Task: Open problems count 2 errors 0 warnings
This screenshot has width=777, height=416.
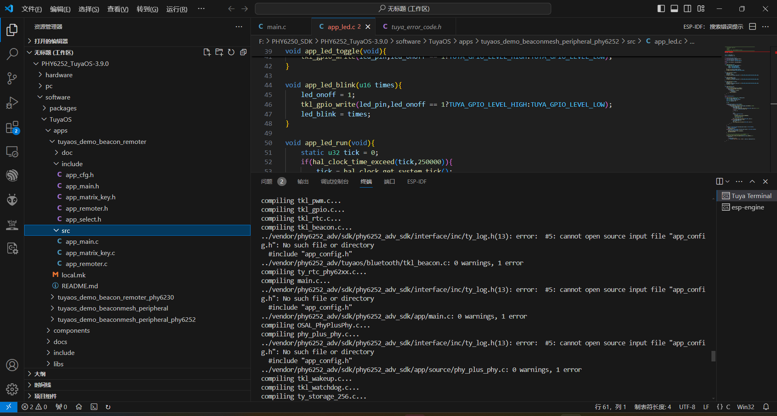Action: click(34, 407)
